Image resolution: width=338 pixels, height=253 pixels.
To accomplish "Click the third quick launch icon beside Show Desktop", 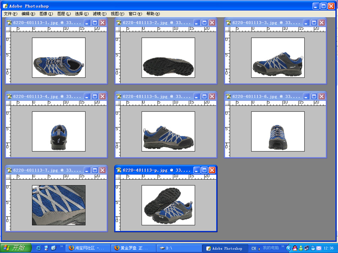I will click(54, 248).
